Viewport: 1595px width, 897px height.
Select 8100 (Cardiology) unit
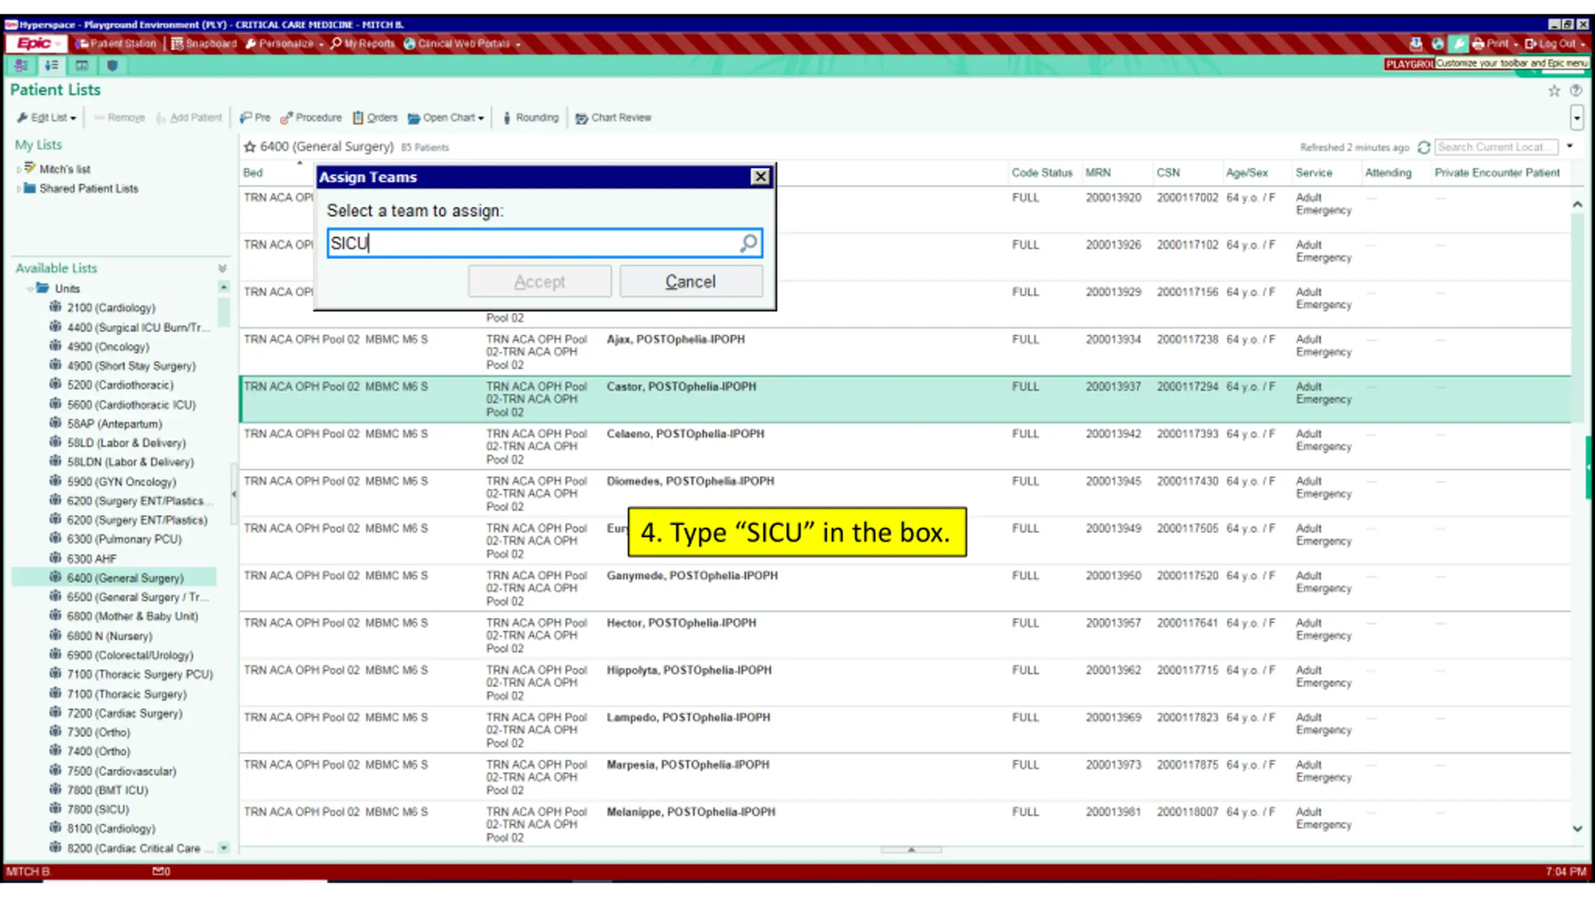(111, 828)
